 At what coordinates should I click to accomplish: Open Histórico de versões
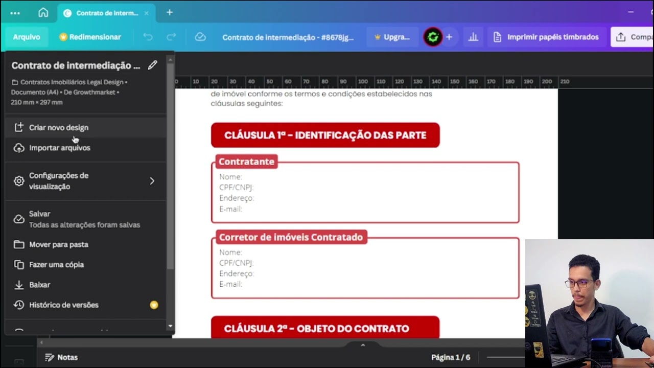85,305
